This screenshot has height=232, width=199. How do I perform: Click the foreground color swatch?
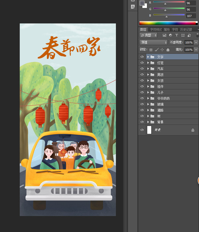(x=142, y=3)
